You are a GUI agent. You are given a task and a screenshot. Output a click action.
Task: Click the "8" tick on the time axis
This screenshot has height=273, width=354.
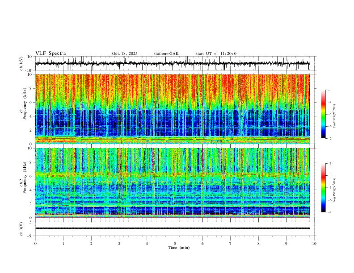coord(258,244)
